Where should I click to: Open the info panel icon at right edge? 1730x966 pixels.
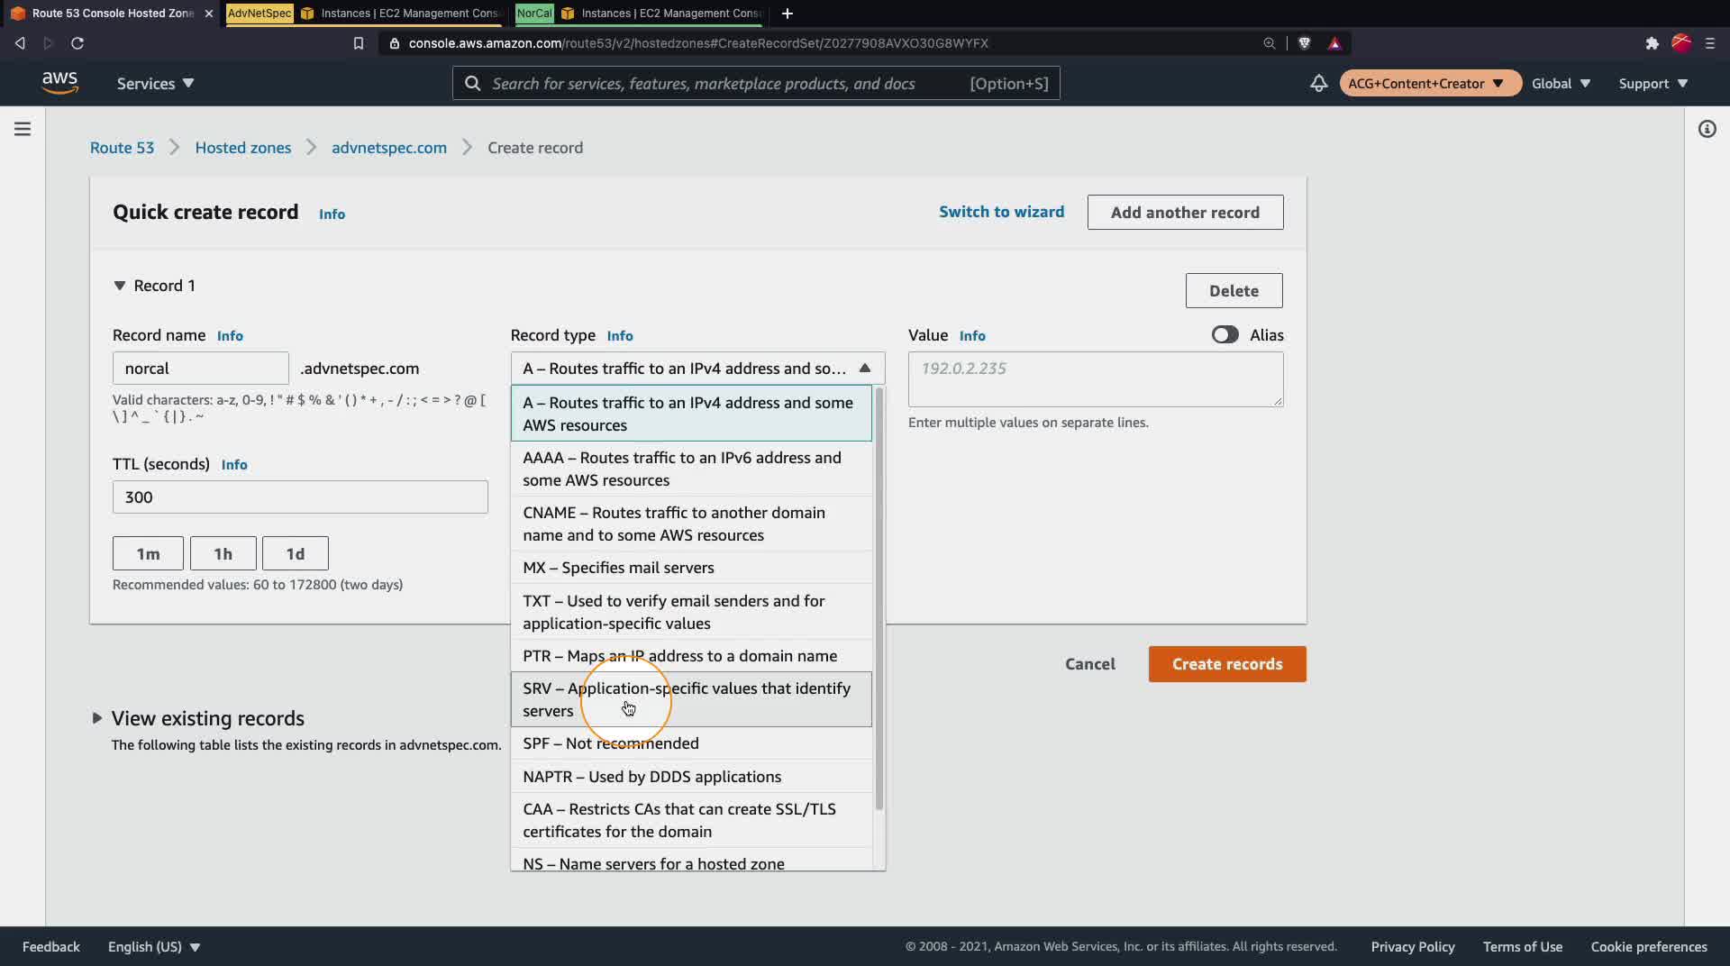click(1707, 129)
